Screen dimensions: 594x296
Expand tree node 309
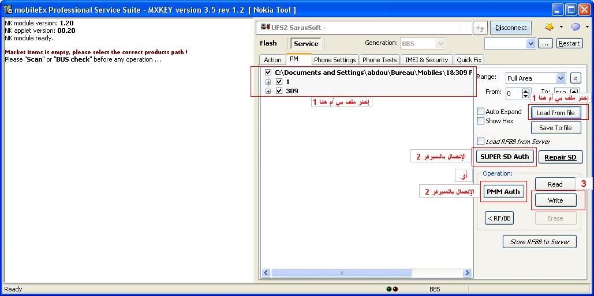268,91
